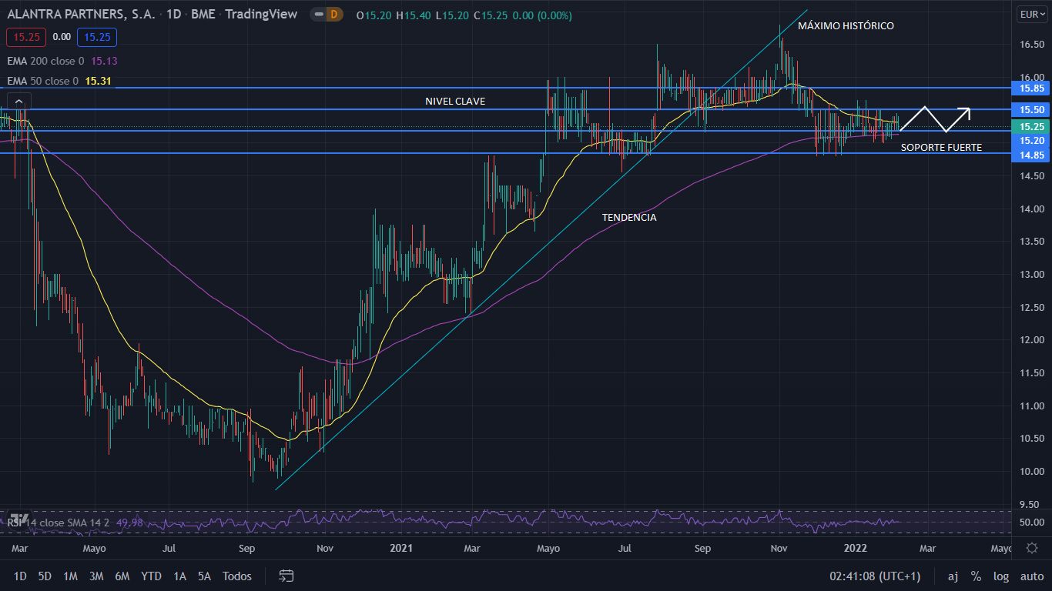Toggle logarithmic scale with log
The width and height of the screenshot is (1052, 591).
(1001, 576)
